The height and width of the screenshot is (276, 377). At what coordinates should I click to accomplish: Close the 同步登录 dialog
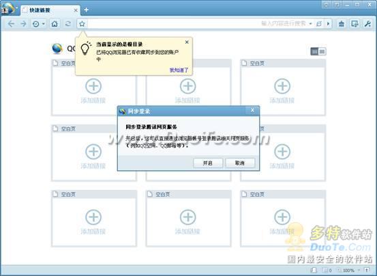252,110
